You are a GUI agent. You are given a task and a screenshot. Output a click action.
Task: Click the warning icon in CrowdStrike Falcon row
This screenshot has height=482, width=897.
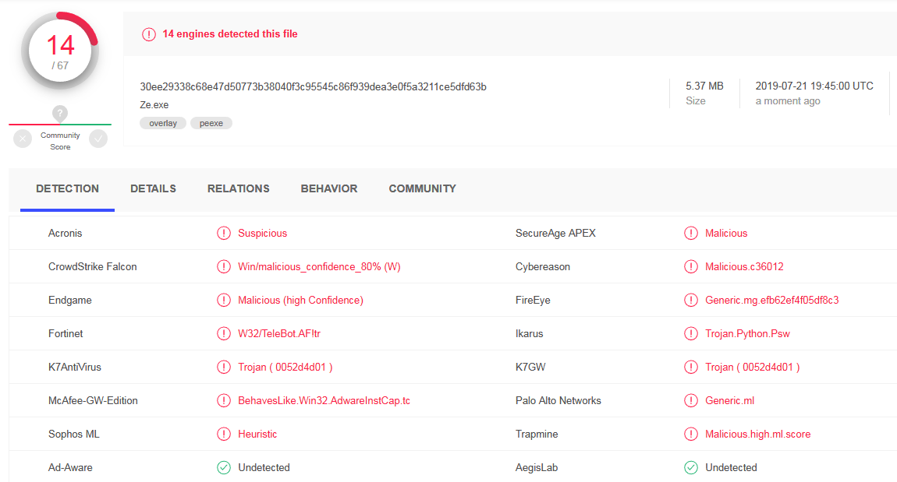224,267
